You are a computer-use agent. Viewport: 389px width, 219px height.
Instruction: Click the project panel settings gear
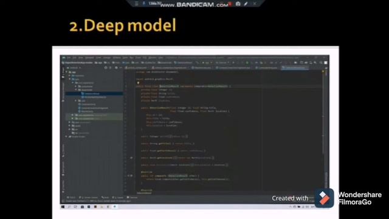tap(116, 68)
